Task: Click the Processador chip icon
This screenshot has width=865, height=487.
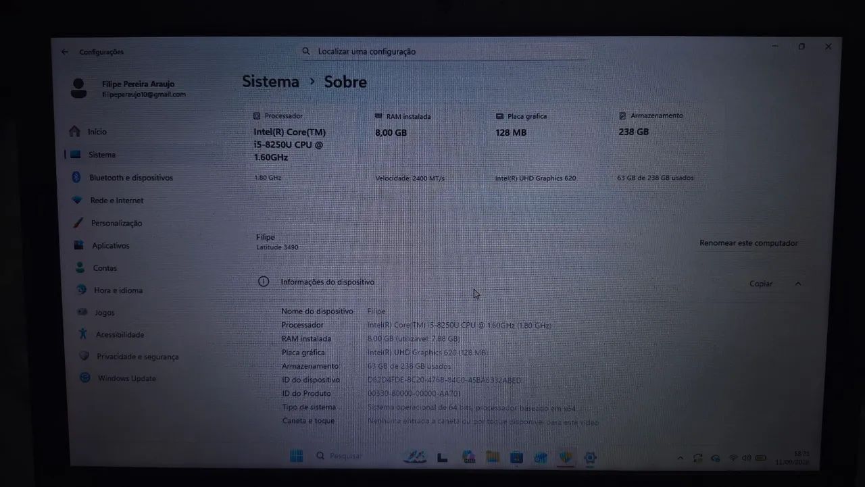Action: pos(257,116)
